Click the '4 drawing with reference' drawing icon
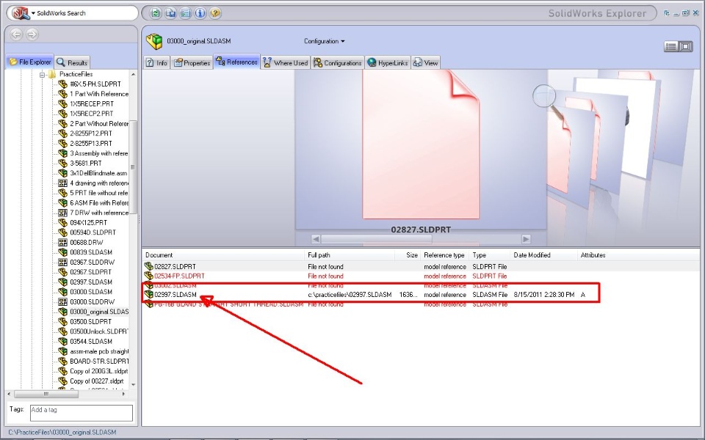Viewport: 705px width, 440px height. pos(62,183)
